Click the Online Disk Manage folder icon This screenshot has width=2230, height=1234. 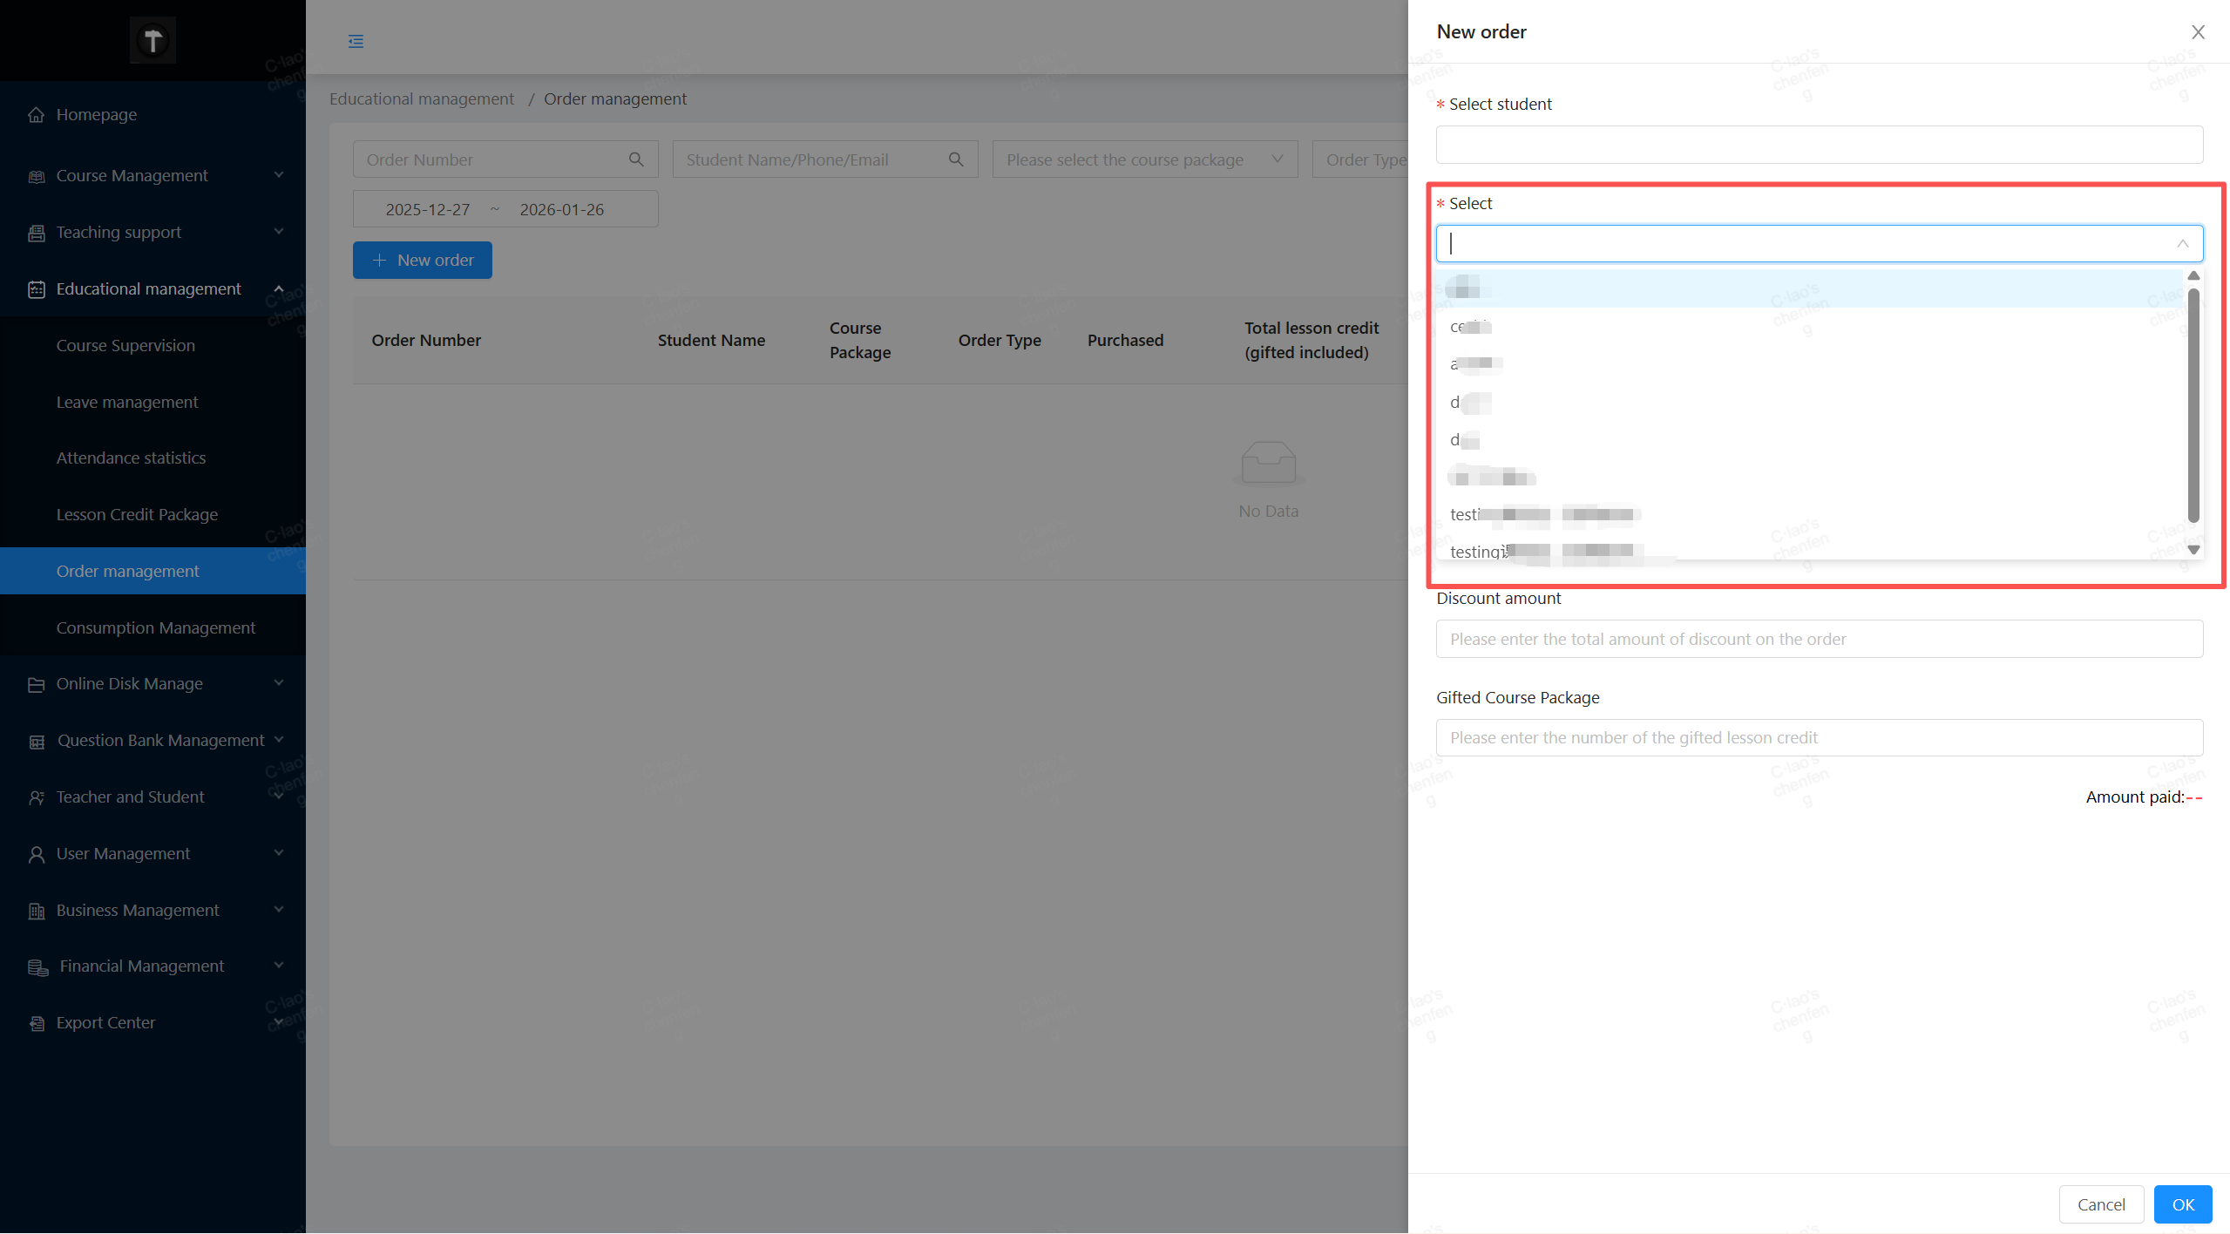pyautogui.click(x=36, y=684)
